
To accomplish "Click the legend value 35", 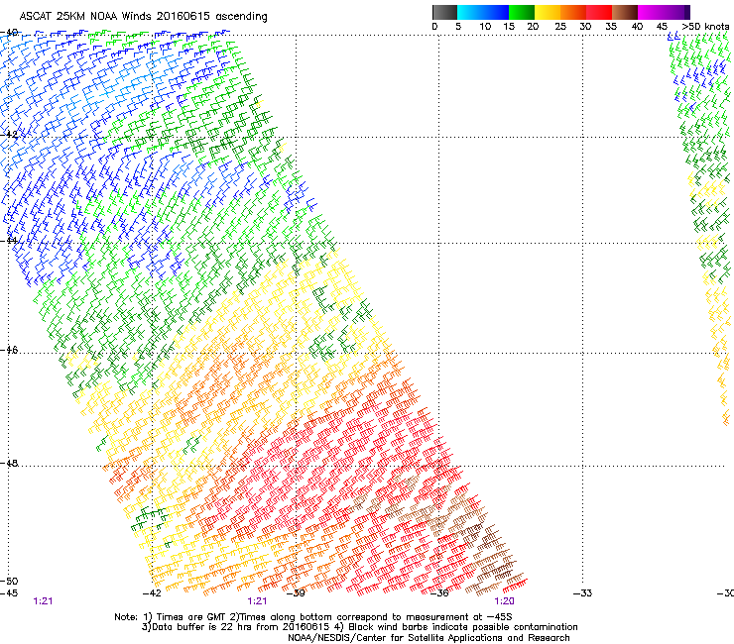I will (x=611, y=27).
